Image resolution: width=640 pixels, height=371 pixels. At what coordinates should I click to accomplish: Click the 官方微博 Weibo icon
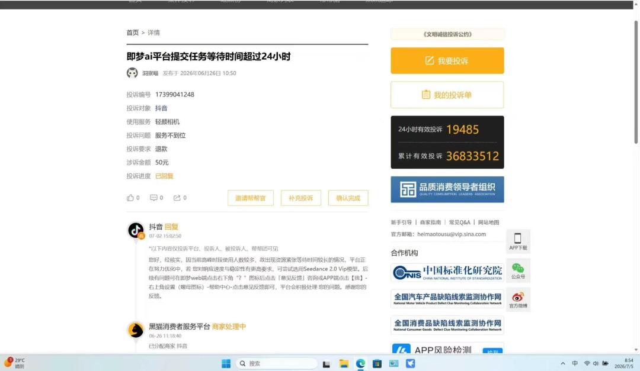click(x=518, y=297)
